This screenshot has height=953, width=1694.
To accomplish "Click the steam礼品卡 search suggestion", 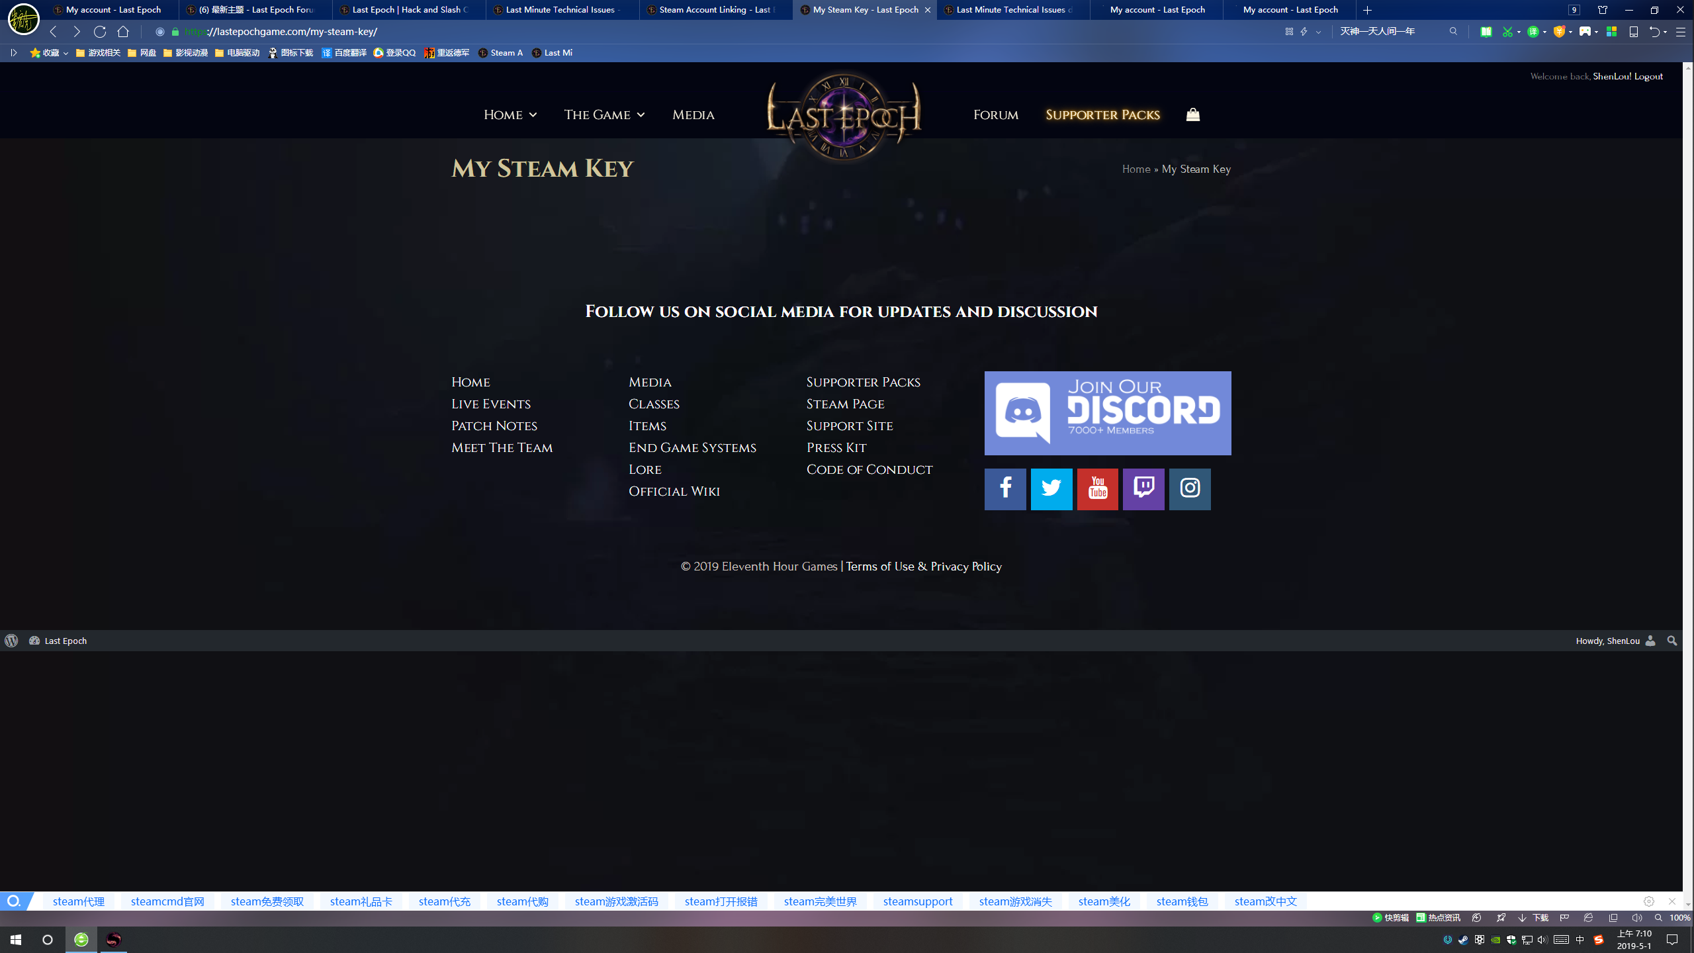I will point(361,901).
